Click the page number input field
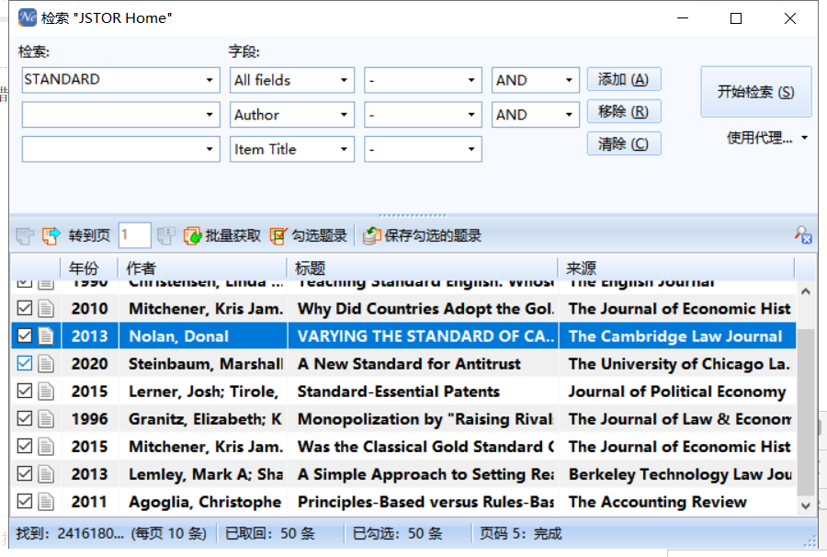The width and height of the screenshot is (827, 557). click(134, 236)
